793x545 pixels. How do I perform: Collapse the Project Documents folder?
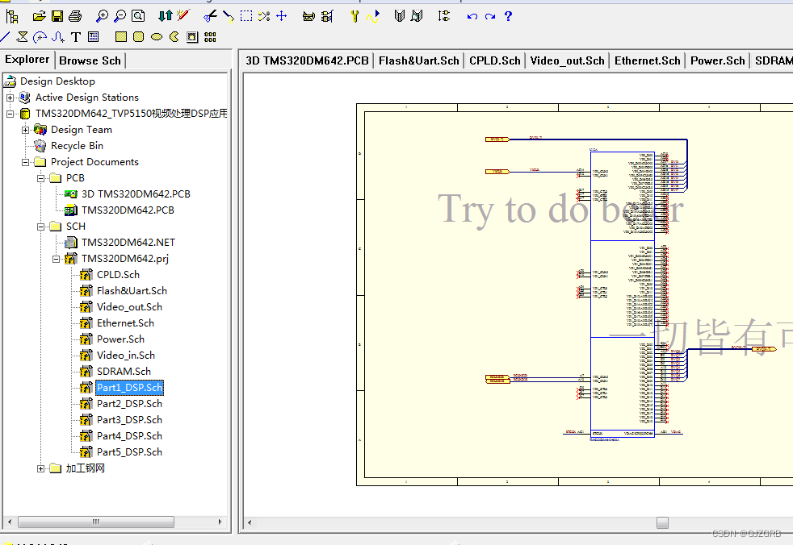(x=26, y=161)
